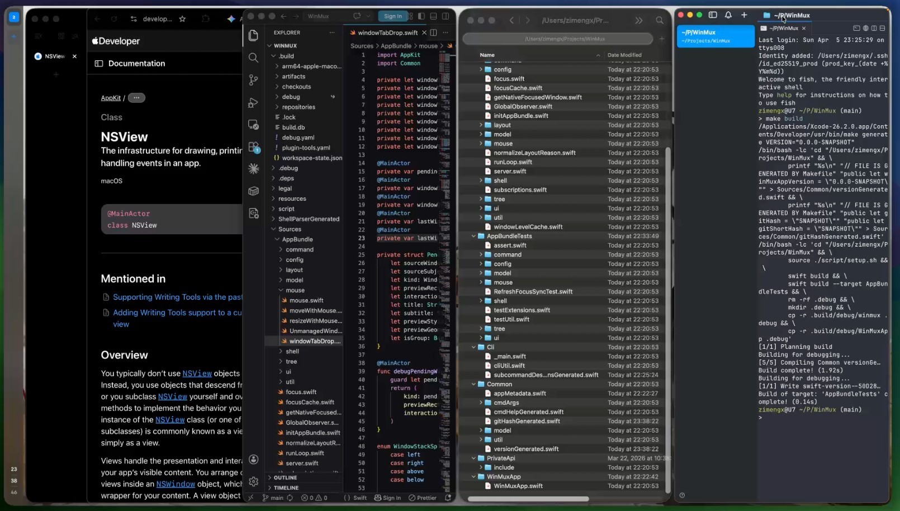Expand the cmdArgs folder in Finder

click(x=481, y=403)
